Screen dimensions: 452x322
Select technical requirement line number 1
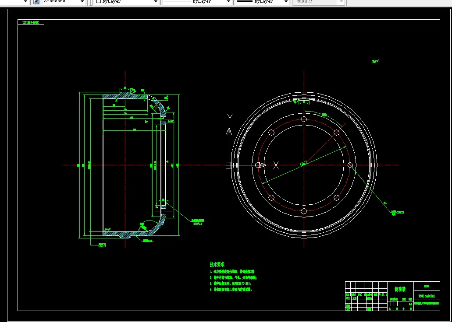click(x=233, y=272)
